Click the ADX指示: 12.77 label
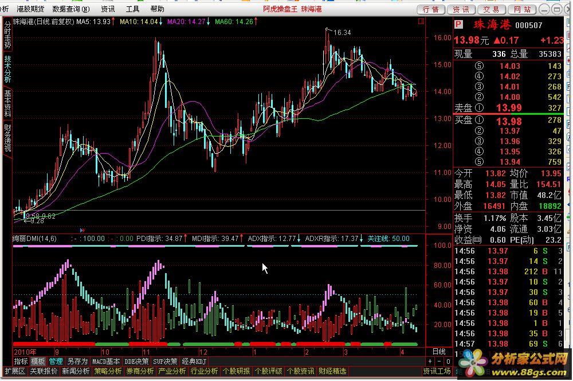 pyautogui.click(x=272, y=239)
